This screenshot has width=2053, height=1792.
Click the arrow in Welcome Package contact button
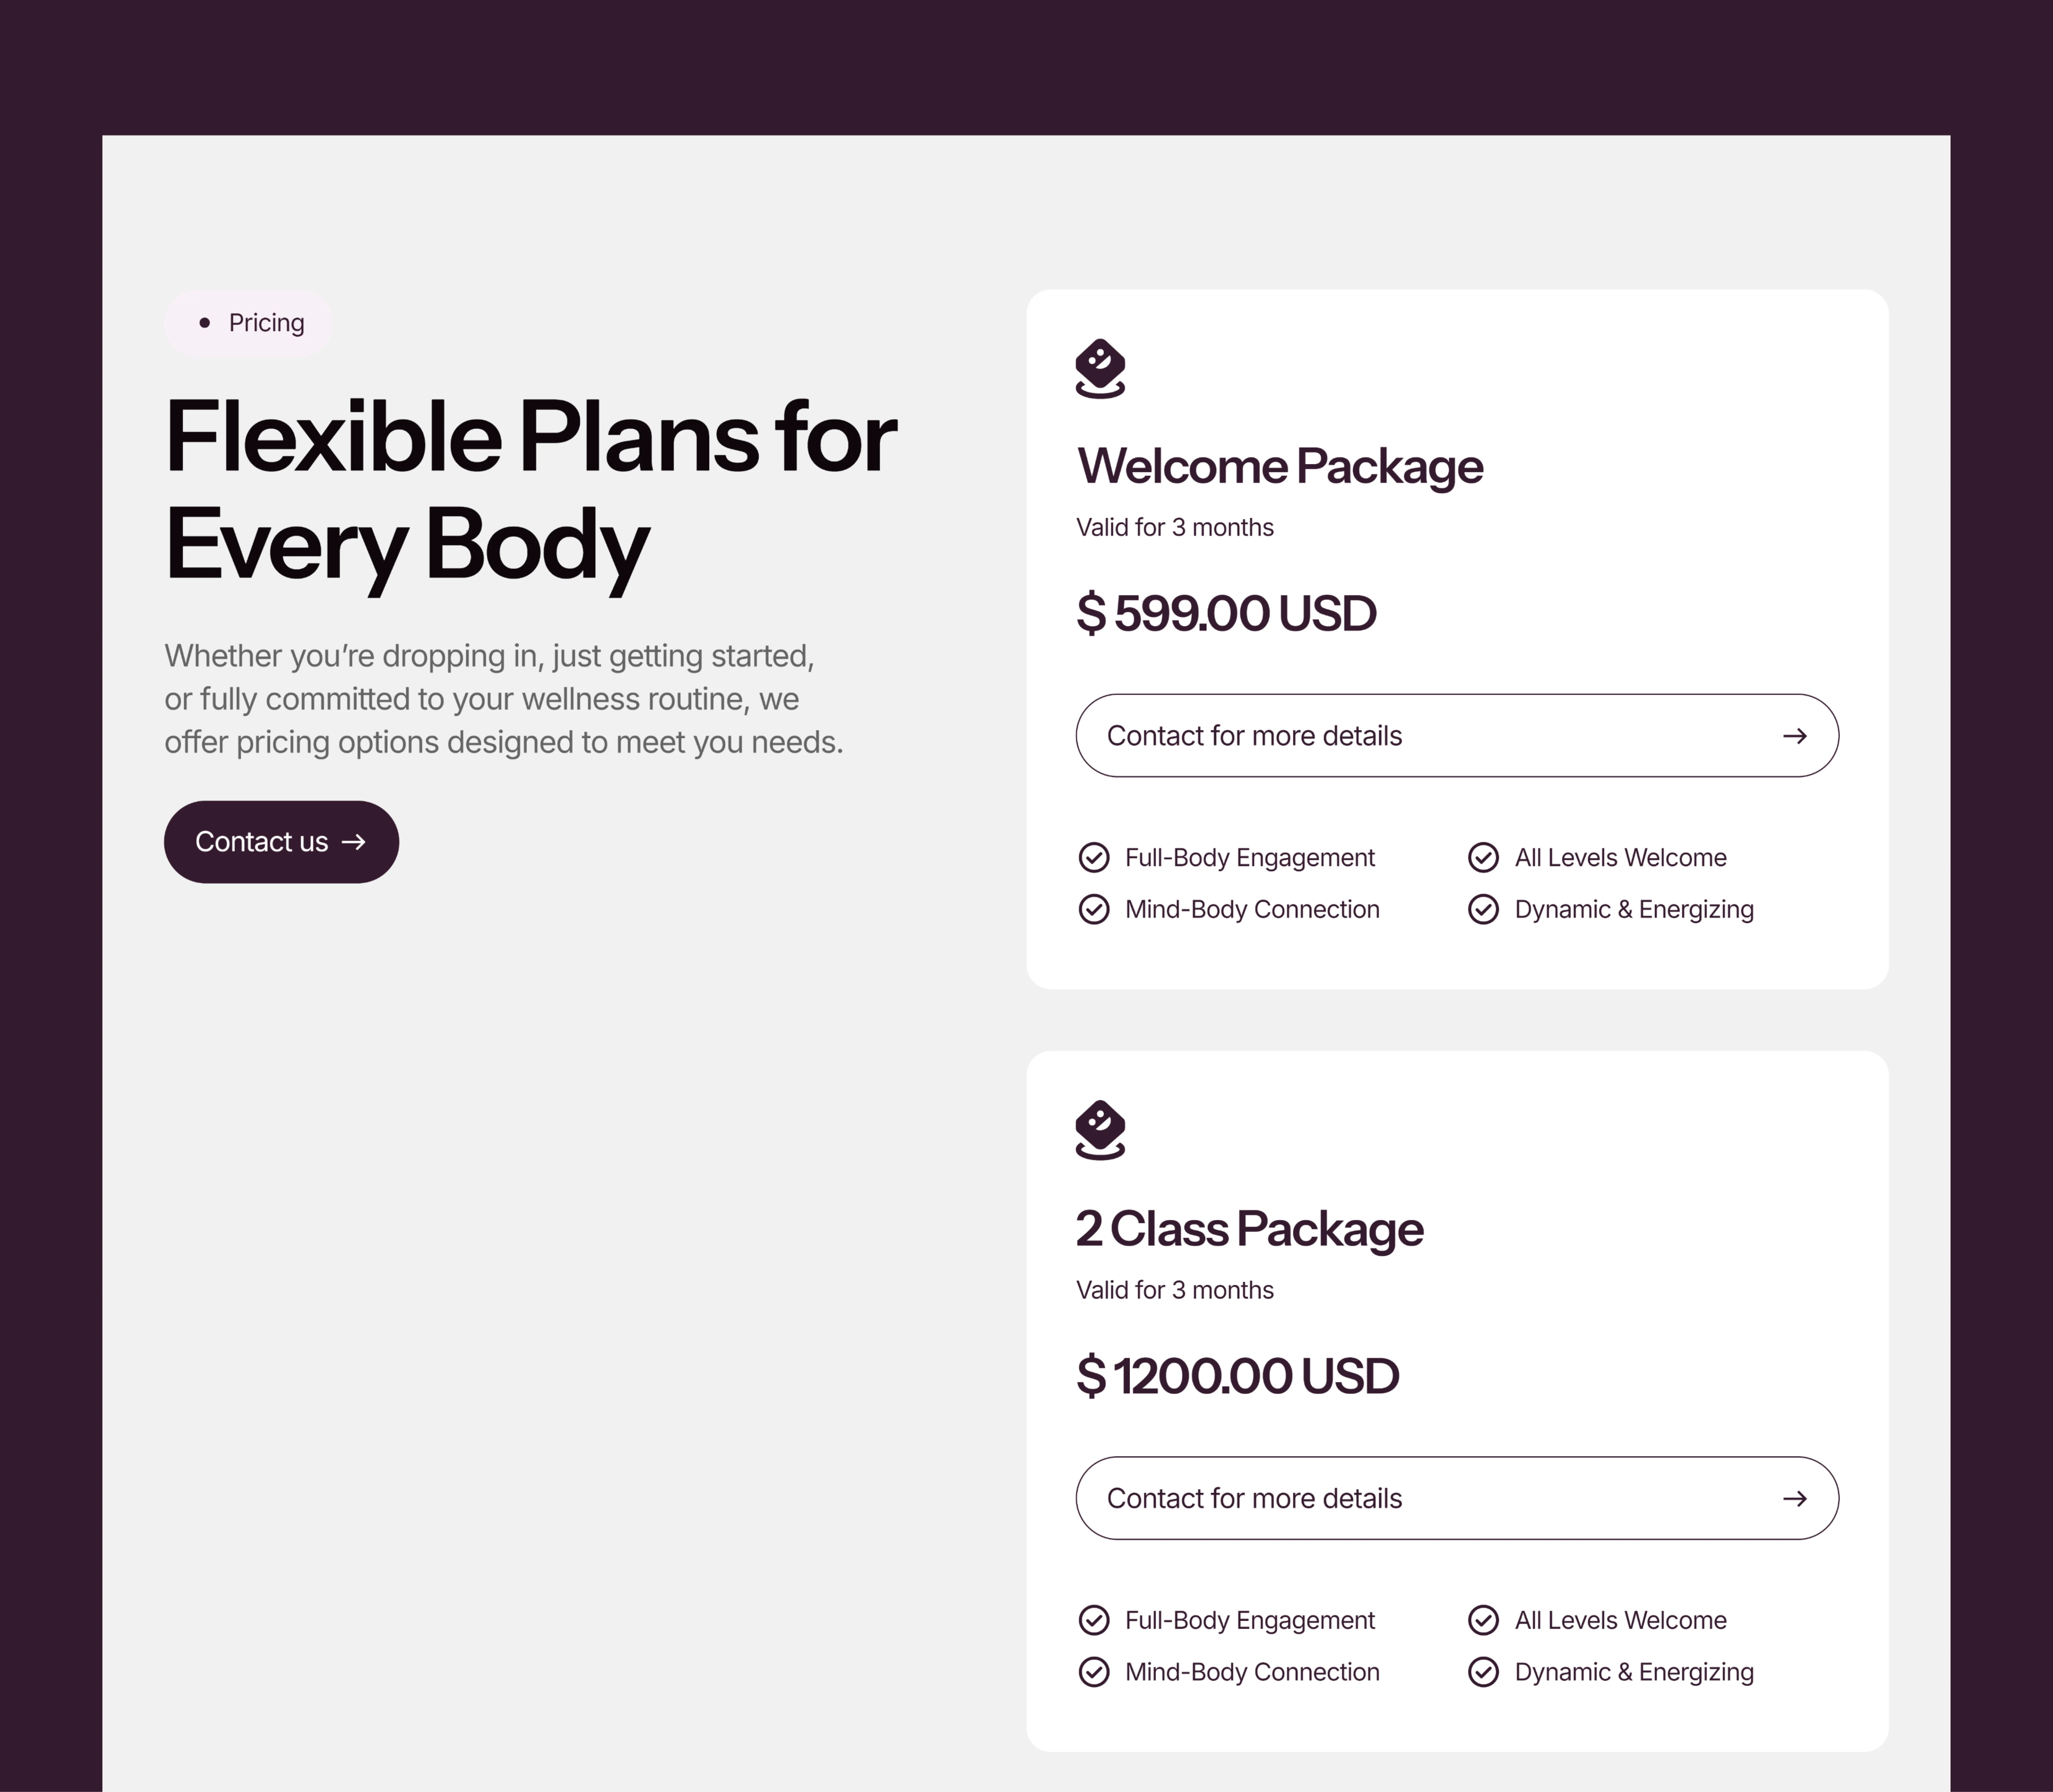1795,736
